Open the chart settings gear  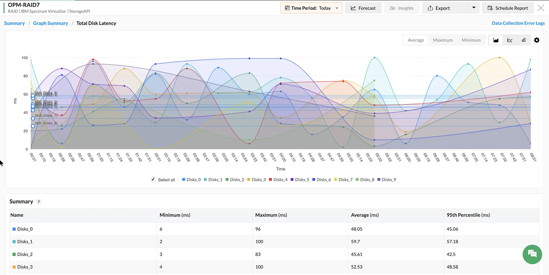(x=537, y=40)
